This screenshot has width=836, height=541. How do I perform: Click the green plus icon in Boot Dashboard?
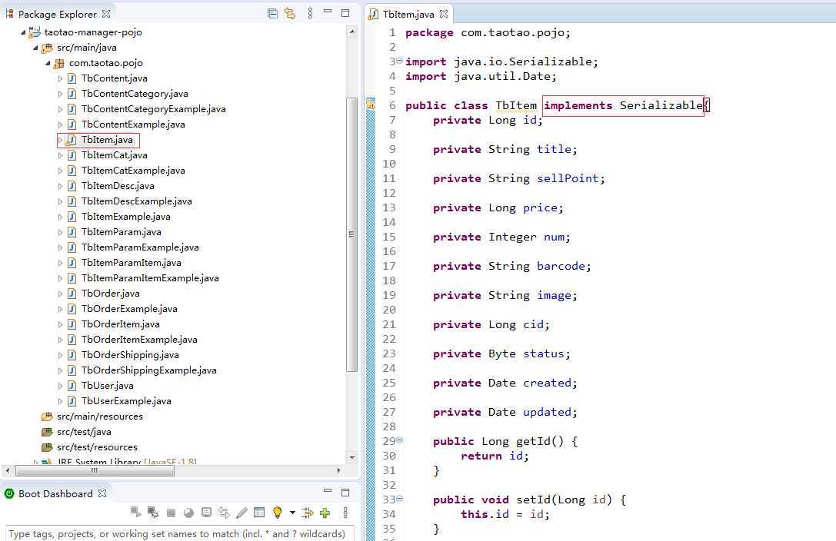(325, 513)
